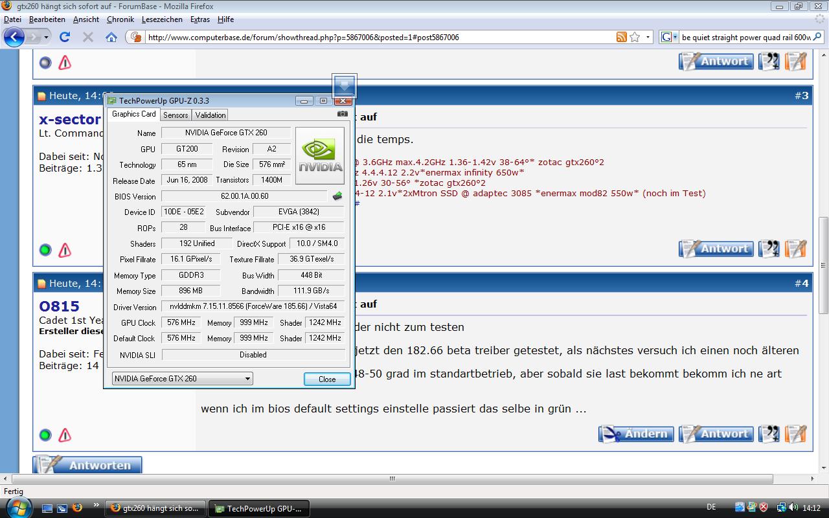This screenshot has height=518, width=829.
Task: Select the Graphics Card tab in GPU-Z
Action: click(134, 114)
